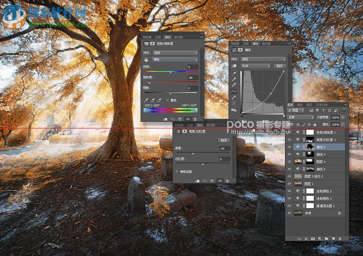This screenshot has width=363, height=256.
Task: Select the black point eyedropper in Curves panel
Action: 234,74
